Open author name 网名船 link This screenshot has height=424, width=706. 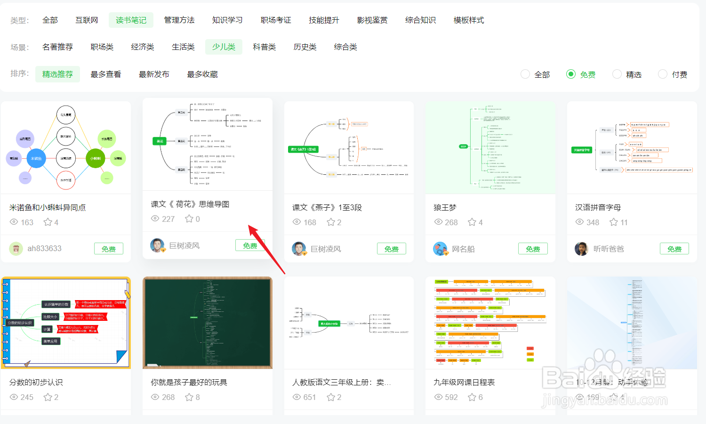coord(463,249)
